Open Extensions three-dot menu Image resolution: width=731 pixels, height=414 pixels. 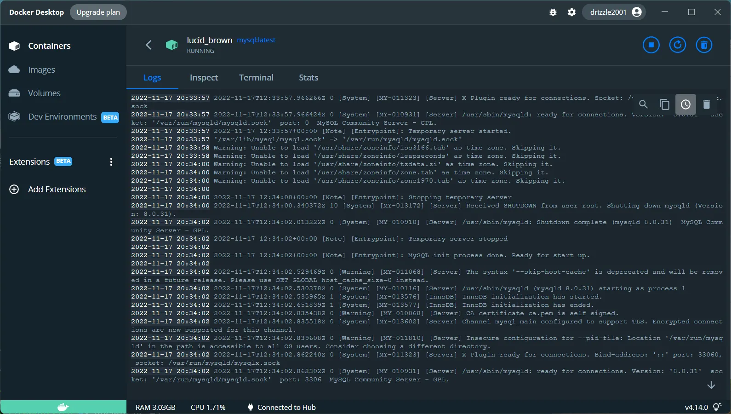(111, 162)
